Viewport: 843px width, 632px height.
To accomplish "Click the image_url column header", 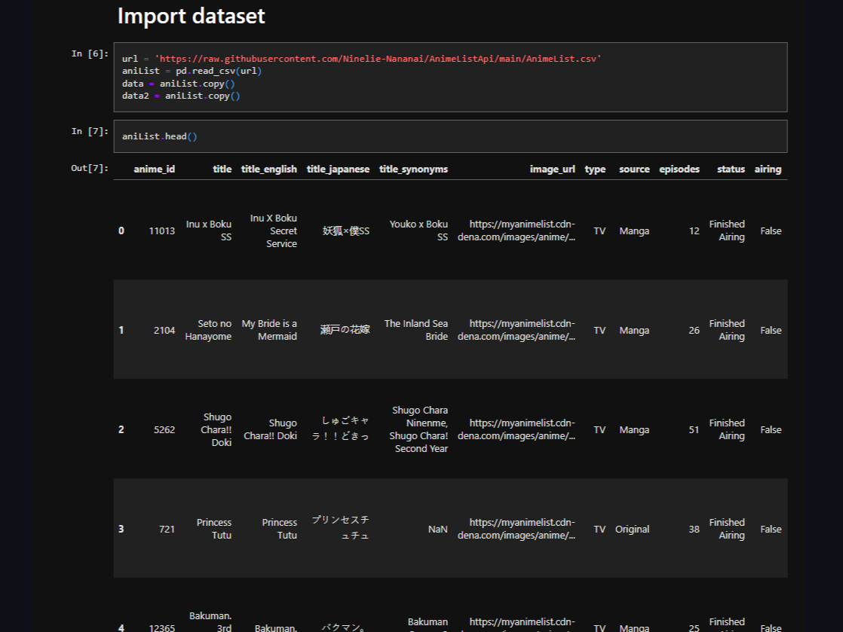I will [x=552, y=169].
